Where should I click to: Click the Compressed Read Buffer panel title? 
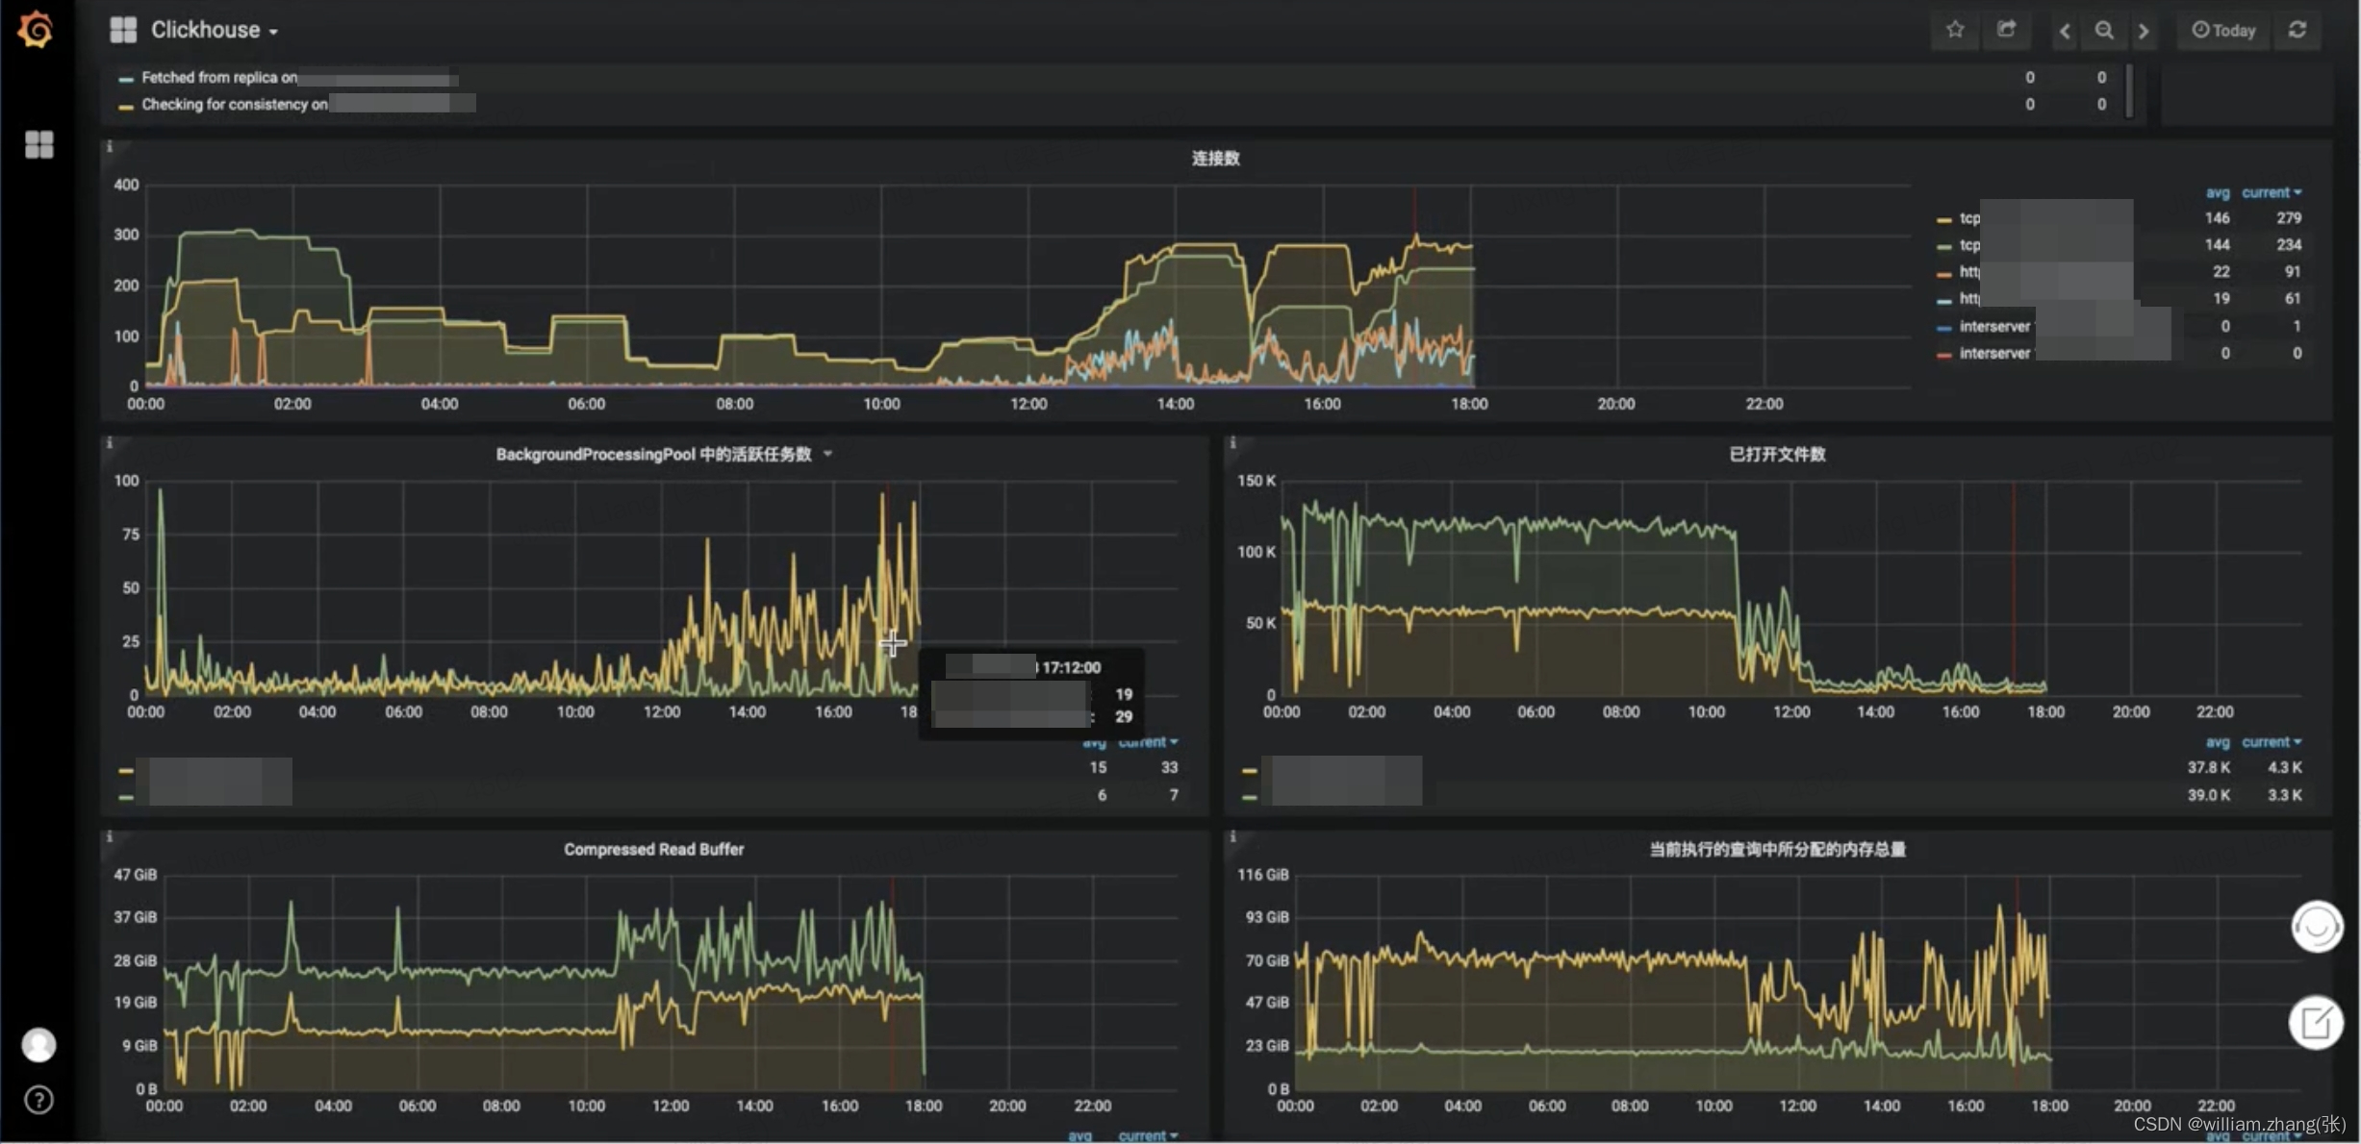(x=653, y=849)
